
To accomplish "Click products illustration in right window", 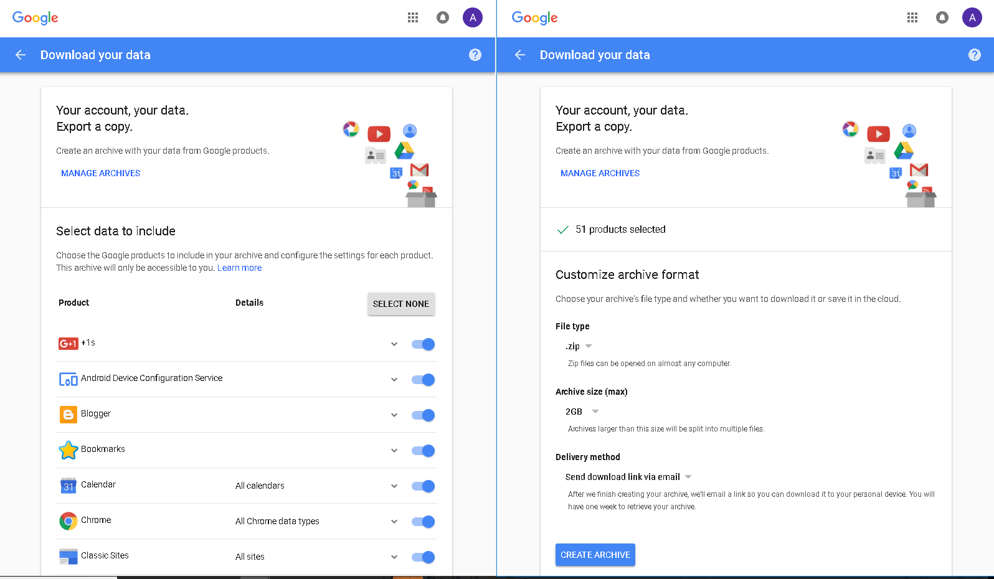I will [889, 164].
